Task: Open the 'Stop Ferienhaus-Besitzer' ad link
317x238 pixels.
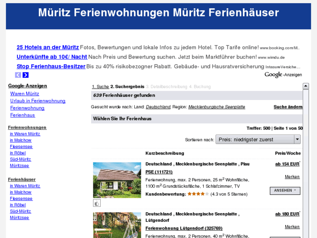Action: tap(51, 66)
